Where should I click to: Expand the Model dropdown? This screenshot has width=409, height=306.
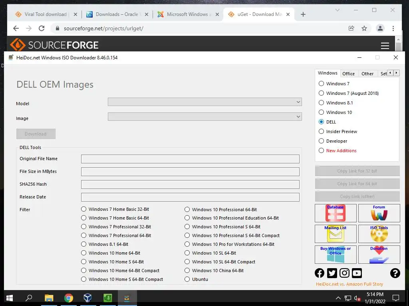[x=205, y=102]
